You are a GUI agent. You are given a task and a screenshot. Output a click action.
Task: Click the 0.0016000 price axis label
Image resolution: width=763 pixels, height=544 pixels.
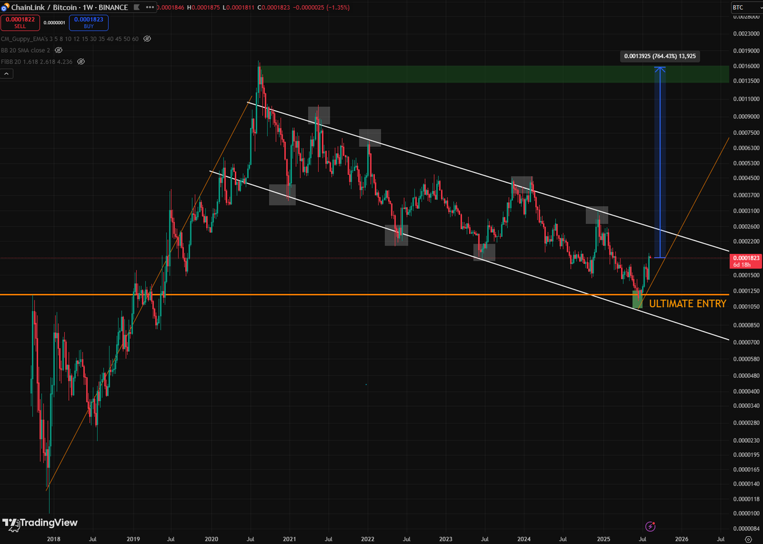pyautogui.click(x=746, y=66)
